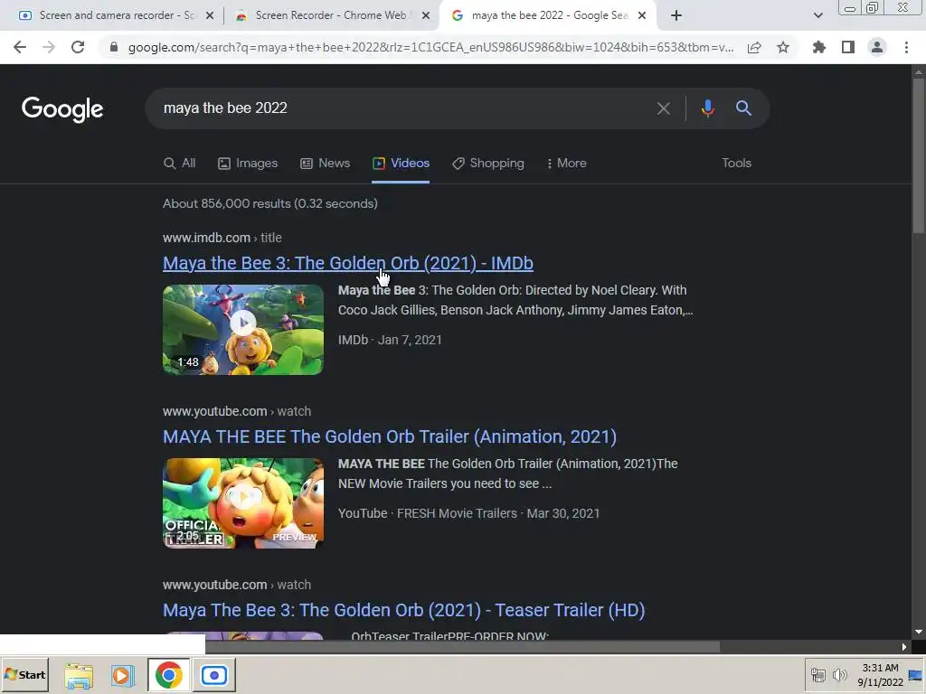Viewport: 926px width, 694px height.
Task: Click the scroll down arrow
Action: pos(919,632)
